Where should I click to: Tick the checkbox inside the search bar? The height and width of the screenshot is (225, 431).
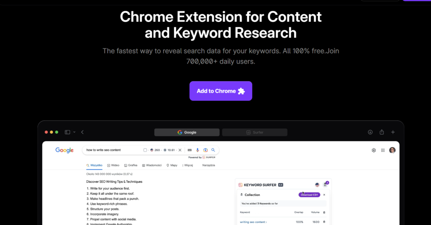(145, 150)
